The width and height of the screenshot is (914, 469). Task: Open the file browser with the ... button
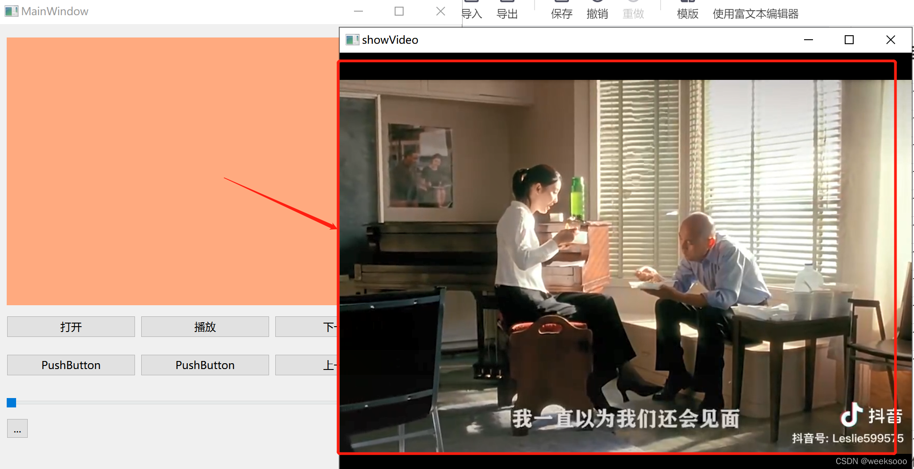[17, 428]
